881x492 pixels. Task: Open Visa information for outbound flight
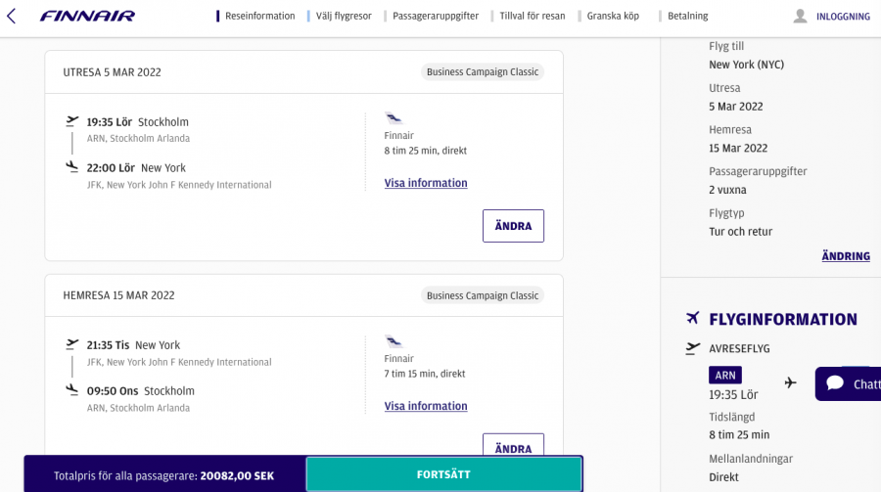point(426,183)
